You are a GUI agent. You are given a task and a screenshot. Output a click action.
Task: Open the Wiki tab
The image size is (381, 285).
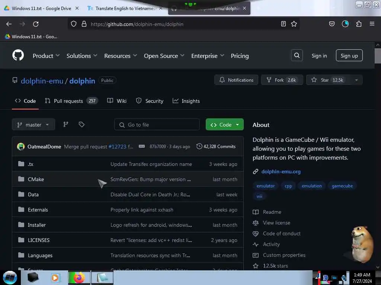coord(117,101)
